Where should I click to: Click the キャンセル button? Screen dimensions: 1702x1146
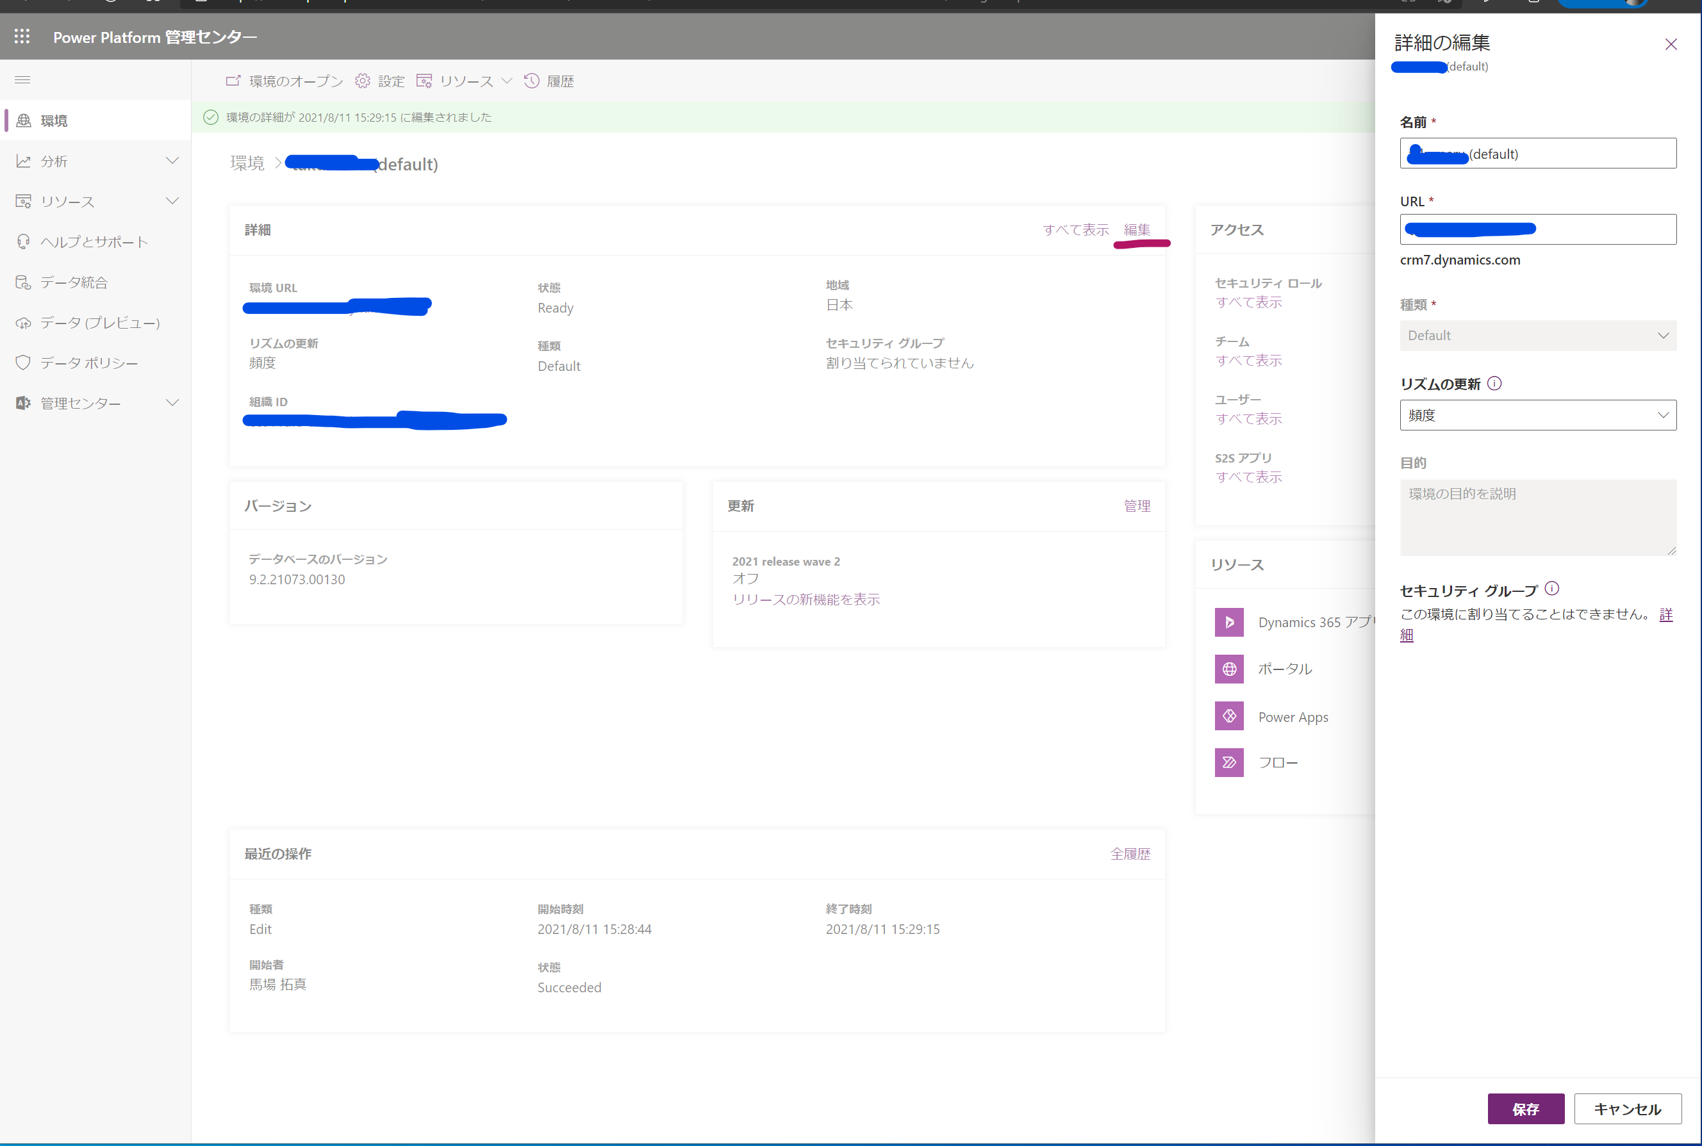click(x=1628, y=1109)
